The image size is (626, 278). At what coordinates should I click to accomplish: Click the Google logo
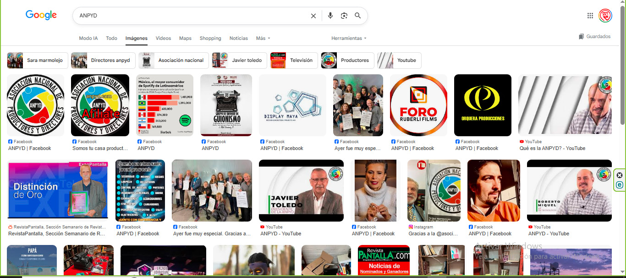tap(41, 15)
